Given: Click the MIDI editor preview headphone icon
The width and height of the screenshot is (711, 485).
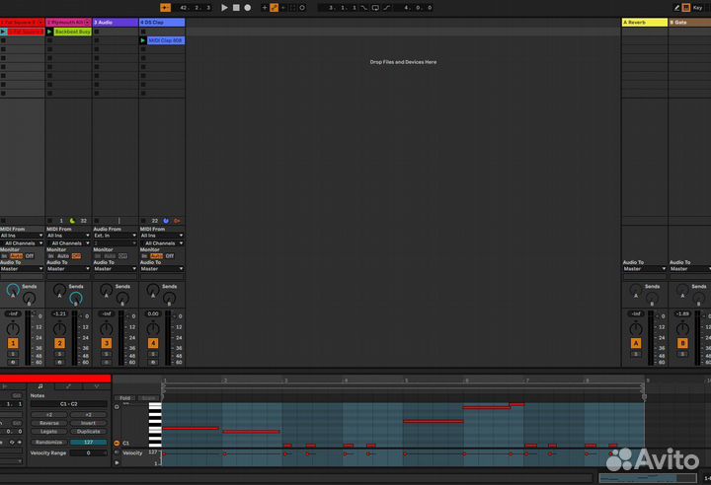Looking at the screenshot, I should 117,406.
